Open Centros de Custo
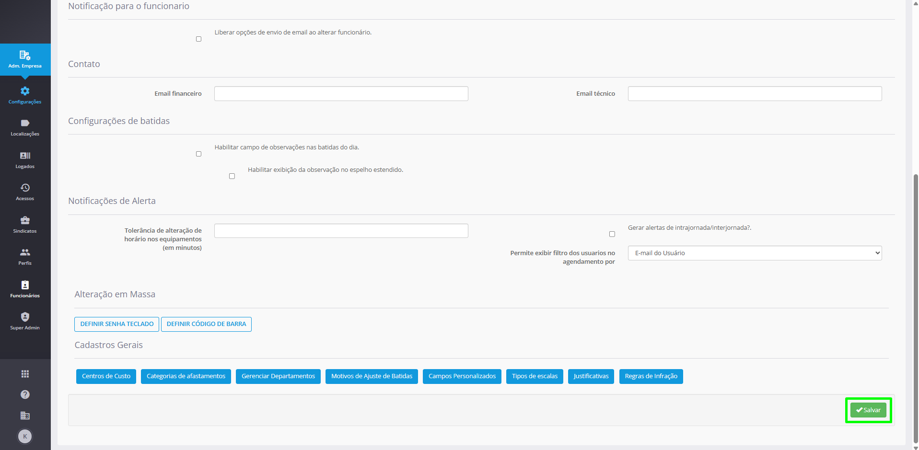 pos(106,376)
